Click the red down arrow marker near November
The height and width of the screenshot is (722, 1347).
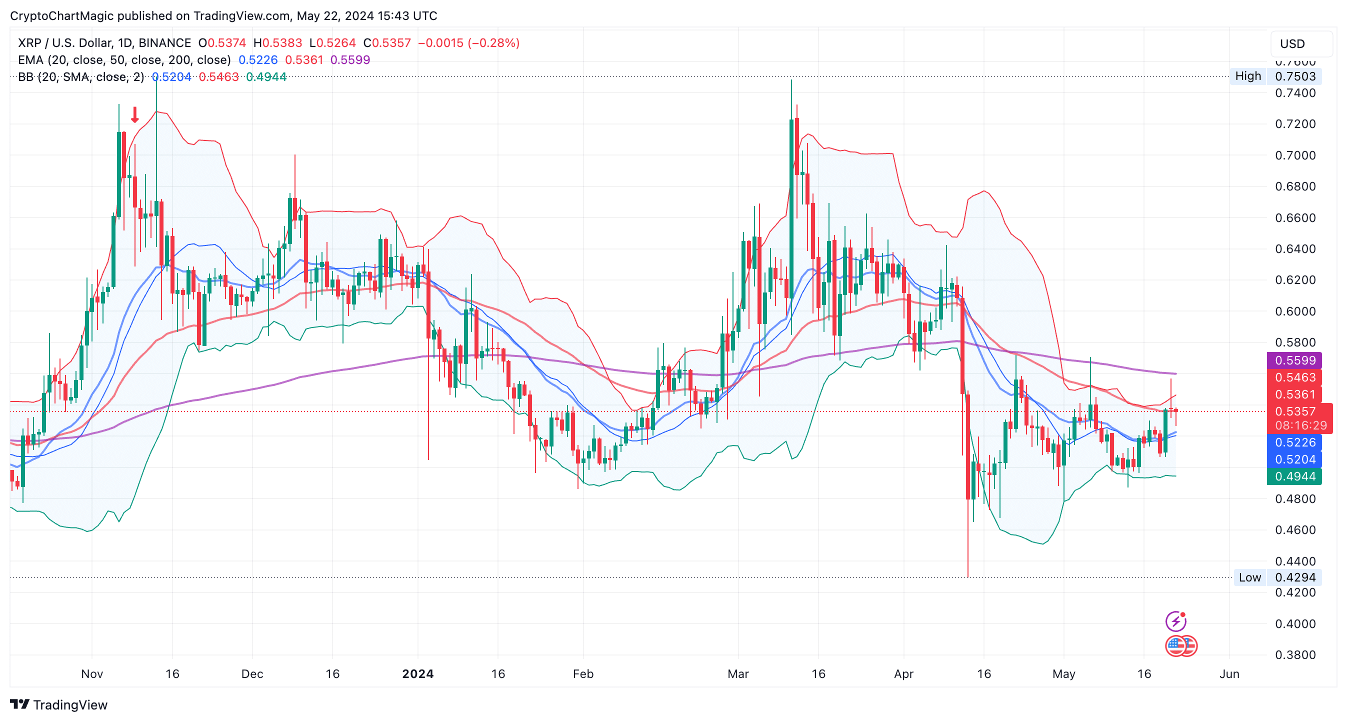click(x=135, y=114)
